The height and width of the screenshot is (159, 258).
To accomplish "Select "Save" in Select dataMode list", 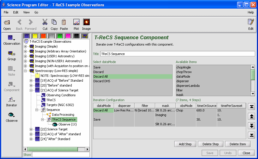I will tap(133, 67).
